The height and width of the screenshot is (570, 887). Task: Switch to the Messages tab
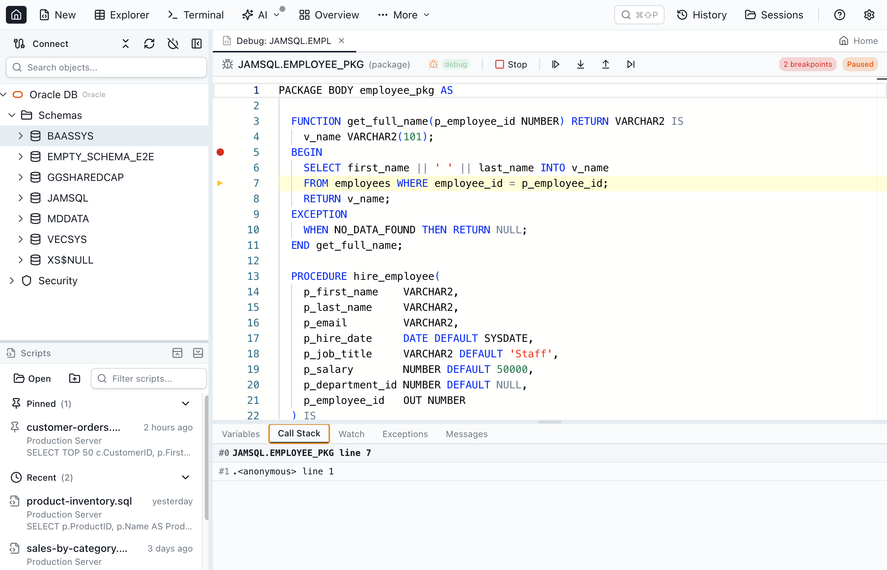(x=466, y=433)
